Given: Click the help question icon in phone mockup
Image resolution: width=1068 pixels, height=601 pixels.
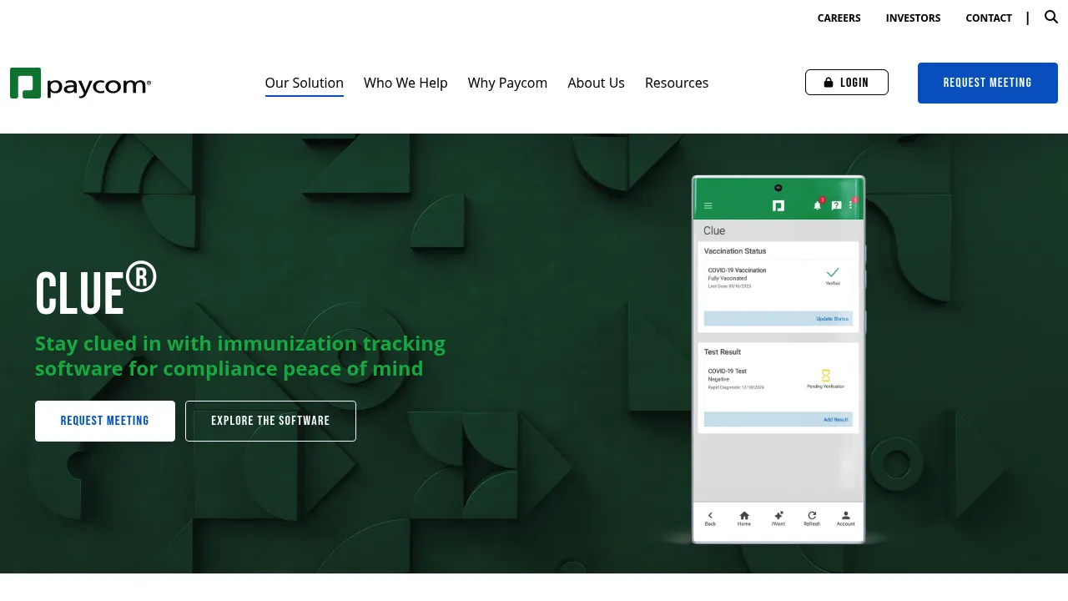Looking at the screenshot, I should (x=836, y=205).
